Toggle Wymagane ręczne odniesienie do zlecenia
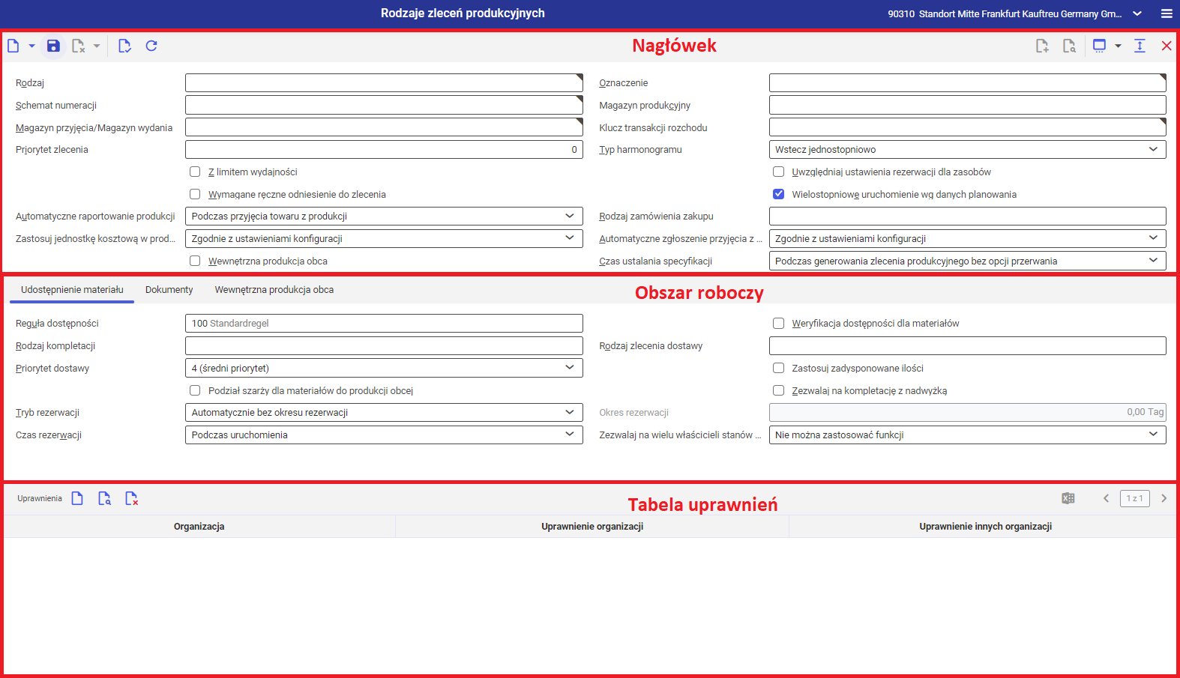The image size is (1180, 678). (195, 194)
